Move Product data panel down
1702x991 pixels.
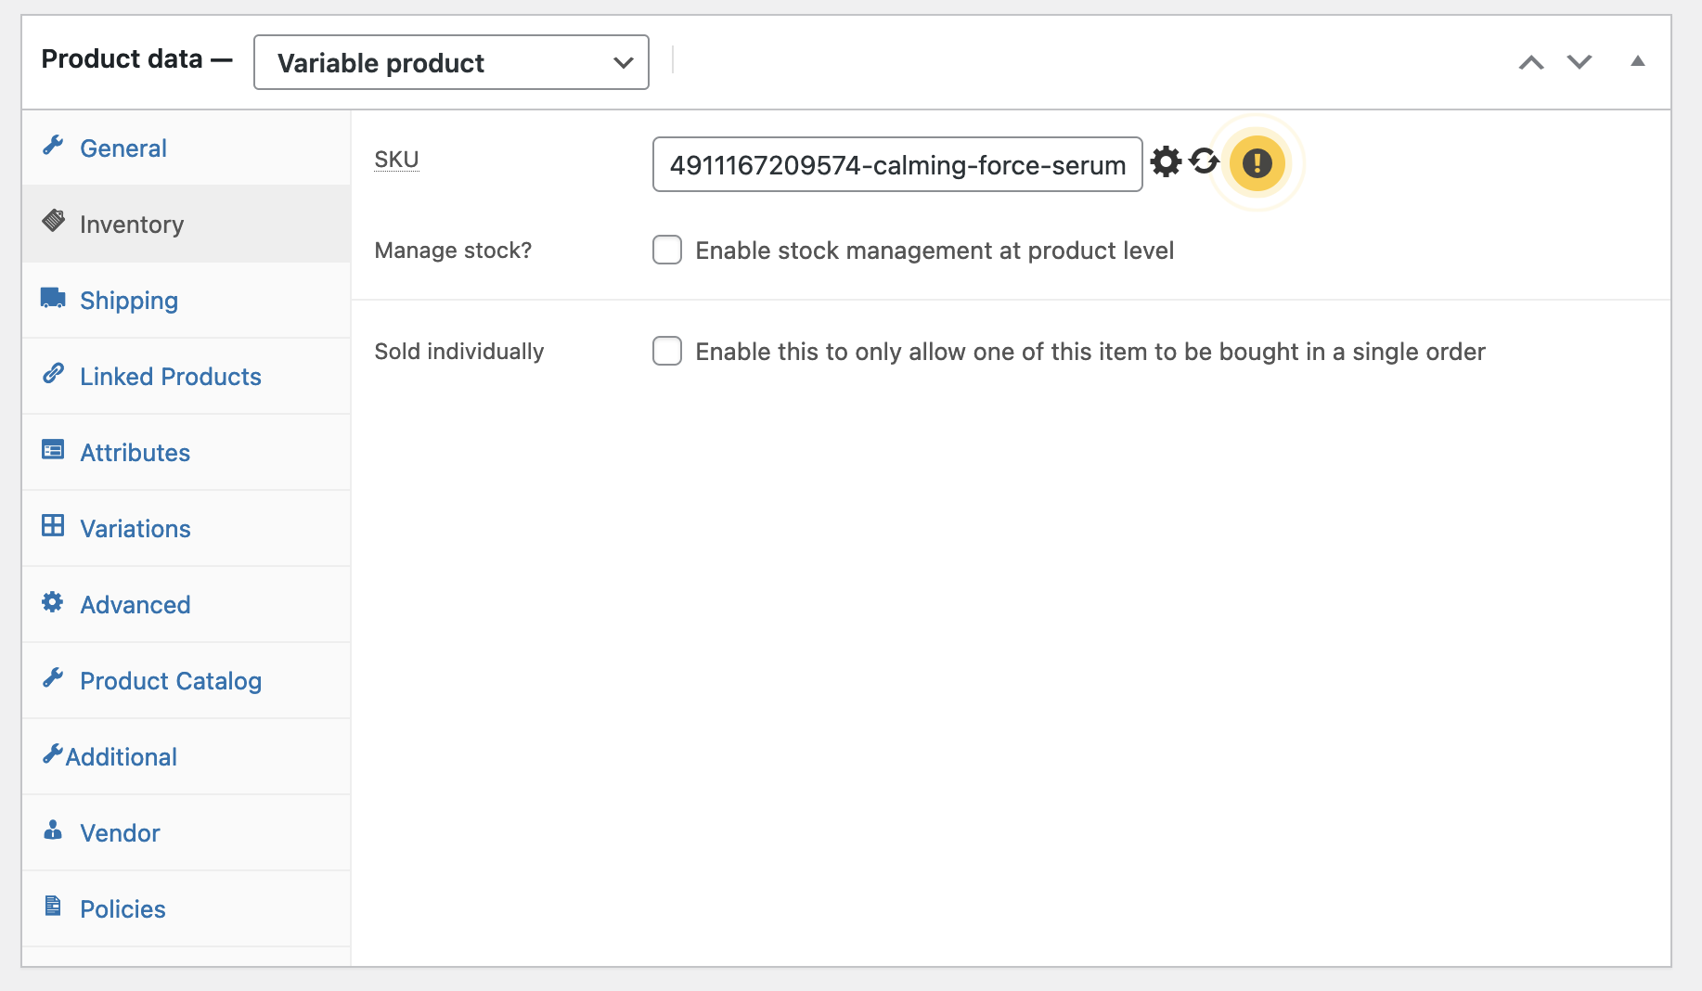point(1580,62)
